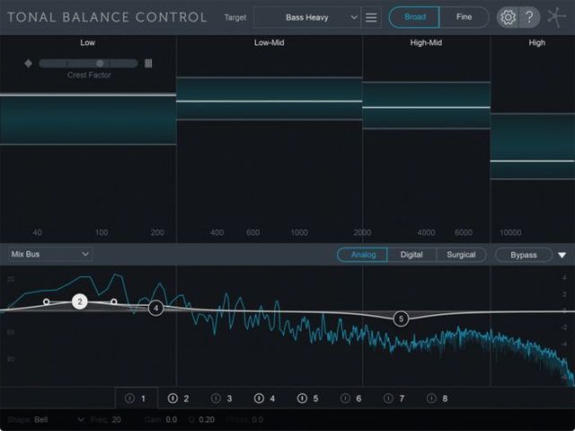Switch to Broad view
The height and width of the screenshot is (431, 575).
coord(414,17)
